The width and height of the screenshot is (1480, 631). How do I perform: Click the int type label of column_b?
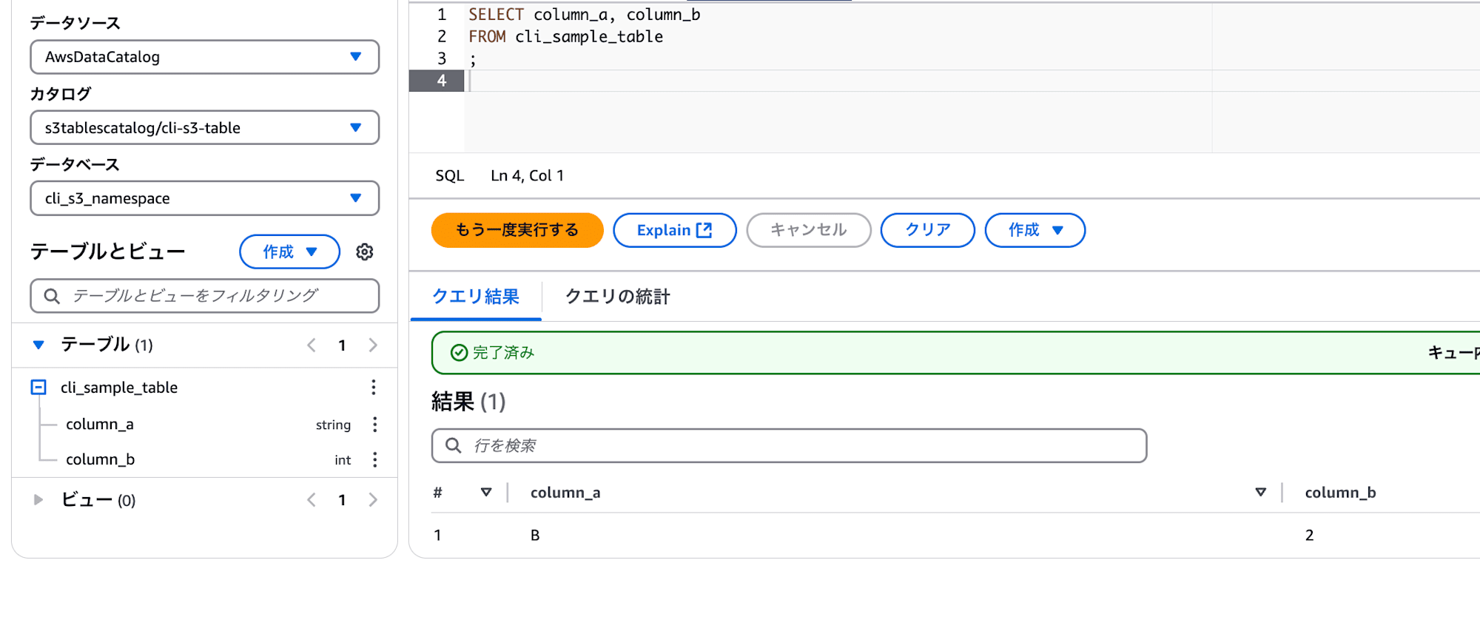click(343, 460)
